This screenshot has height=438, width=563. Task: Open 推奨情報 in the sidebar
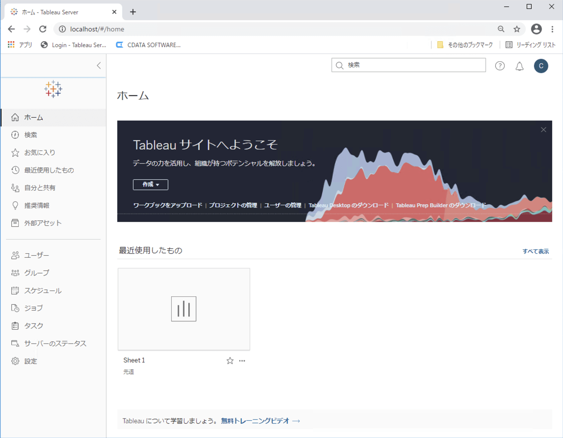click(53, 205)
